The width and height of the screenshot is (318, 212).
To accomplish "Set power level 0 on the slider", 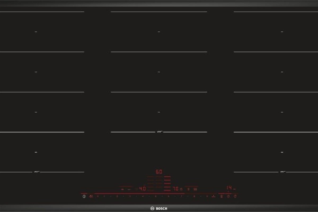I will [x=98, y=196].
